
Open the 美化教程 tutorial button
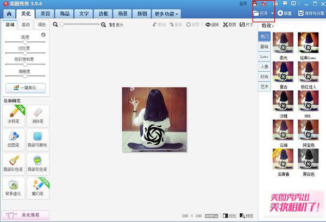click(26, 215)
